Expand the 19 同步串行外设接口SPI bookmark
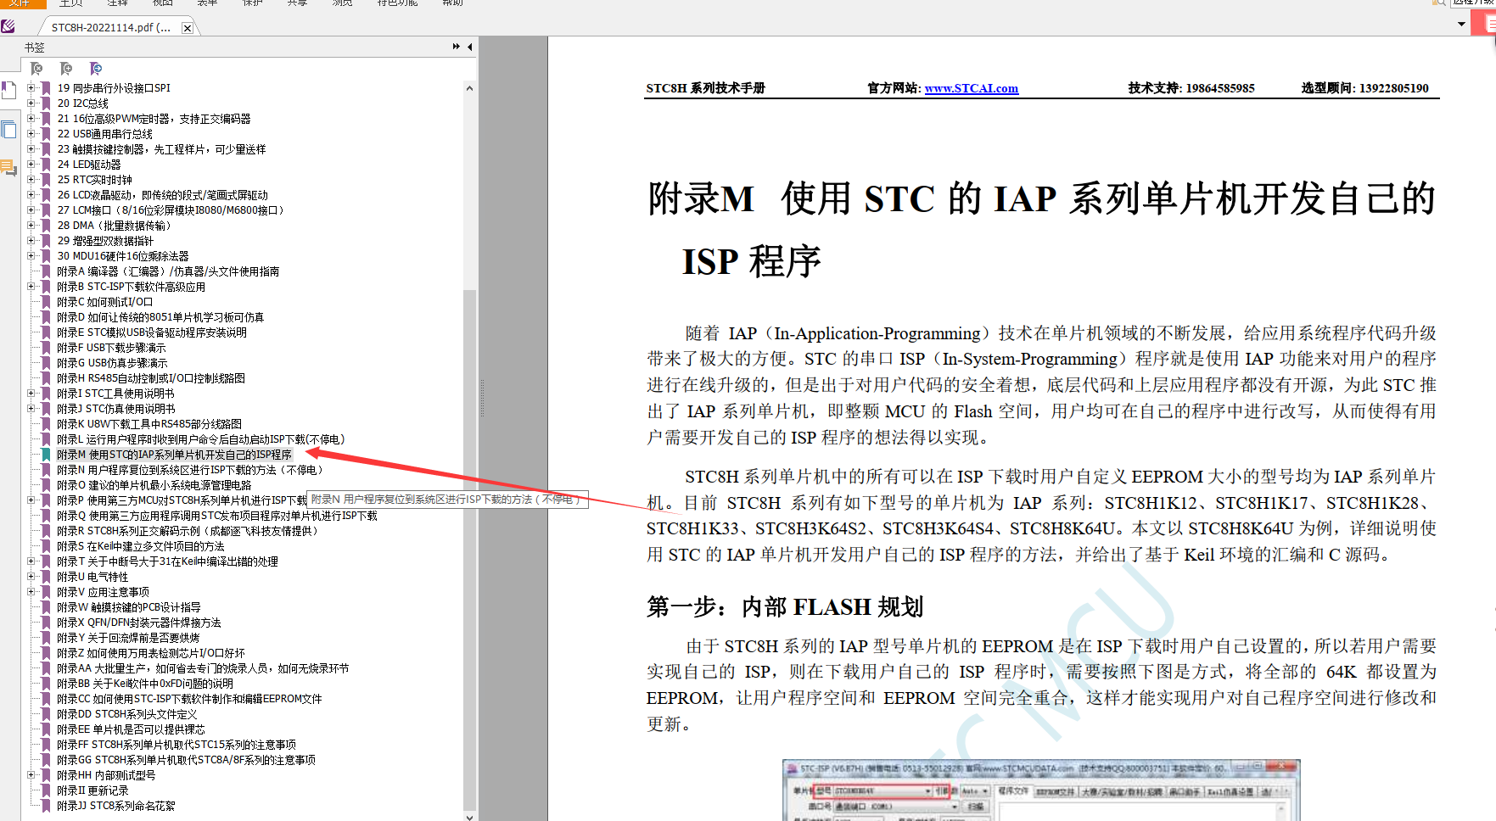The height and width of the screenshot is (821, 1496). [31, 88]
